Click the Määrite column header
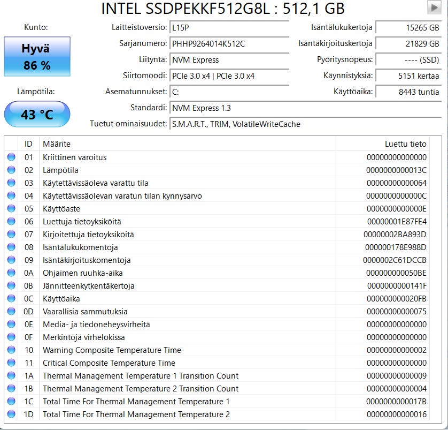This screenshot has width=448, height=430. pyautogui.click(x=187, y=144)
